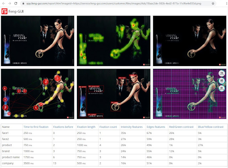The width and height of the screenshot is (228, 168).
Task: Open the original Armani Code ad thumbnail
Action: point(37,41)
